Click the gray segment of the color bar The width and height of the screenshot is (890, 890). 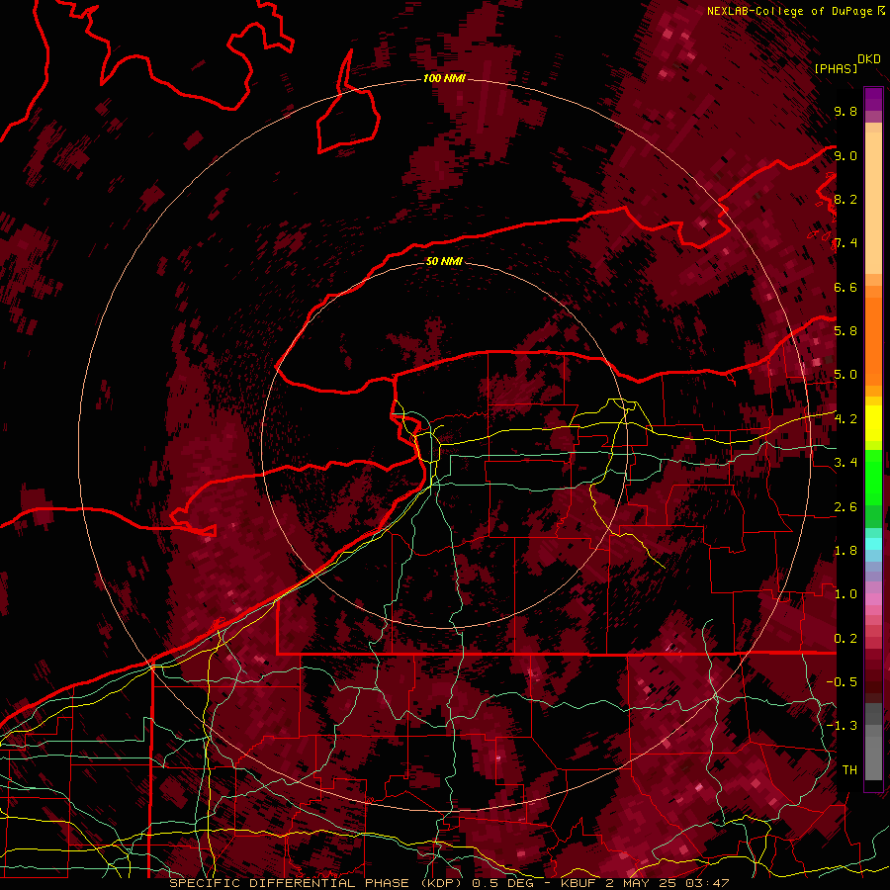[873, 744]
